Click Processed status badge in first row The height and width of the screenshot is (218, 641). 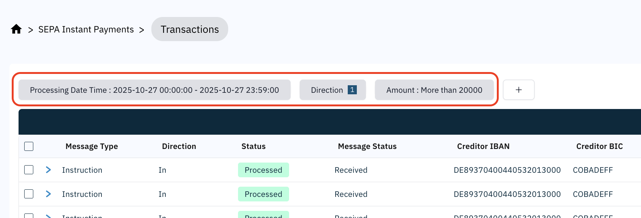tap(263, 170)
